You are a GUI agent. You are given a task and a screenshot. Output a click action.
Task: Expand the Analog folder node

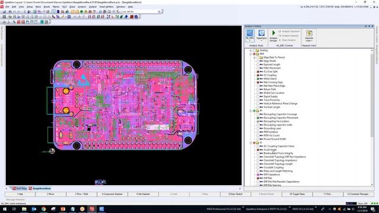pos(250,50)
